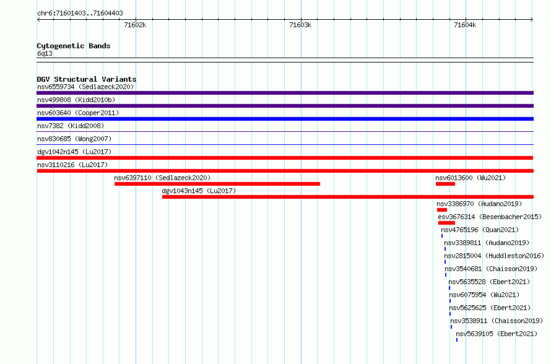Click the nsv5639105 (Ebert2021) label
This screenshot has height=364, width=551.
(x=497, y=334)
